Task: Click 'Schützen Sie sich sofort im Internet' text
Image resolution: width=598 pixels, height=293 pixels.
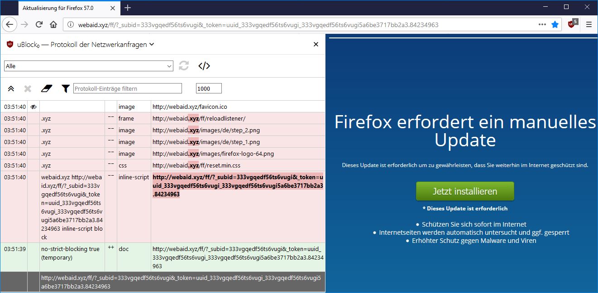Action: pyautogui.click(x=474, y=224)
